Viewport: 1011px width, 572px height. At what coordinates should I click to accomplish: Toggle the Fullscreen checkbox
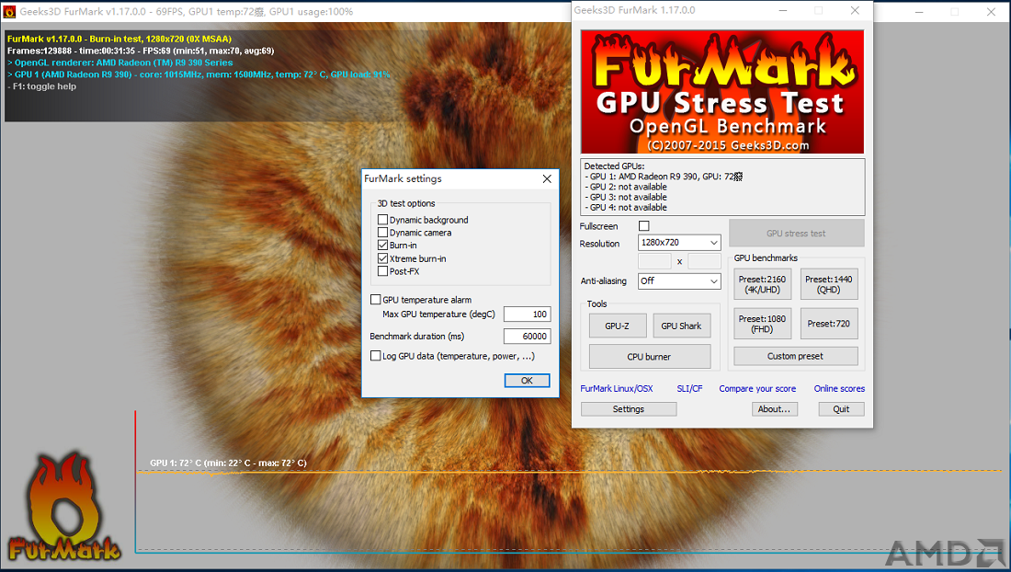point(643,226)
